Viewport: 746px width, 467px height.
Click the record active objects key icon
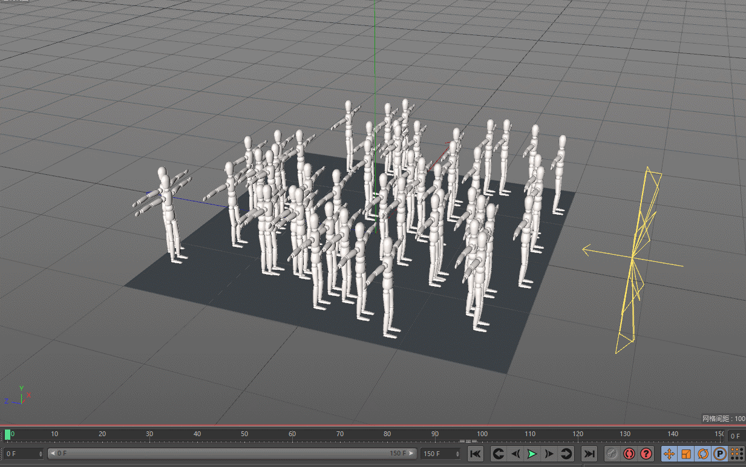click(x=612, y=454)
